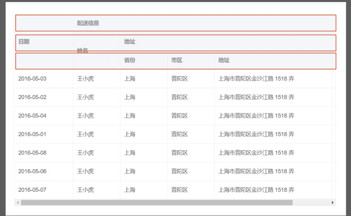
Task: Click 王小虎 in the 2016-05-04 row
Action: [x=85, y=116]
